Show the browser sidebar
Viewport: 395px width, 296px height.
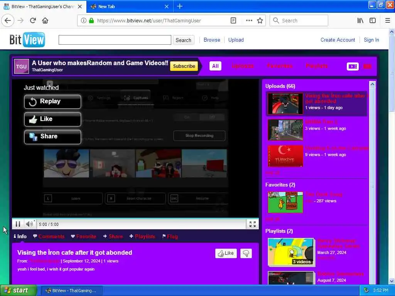pos(373,21)
